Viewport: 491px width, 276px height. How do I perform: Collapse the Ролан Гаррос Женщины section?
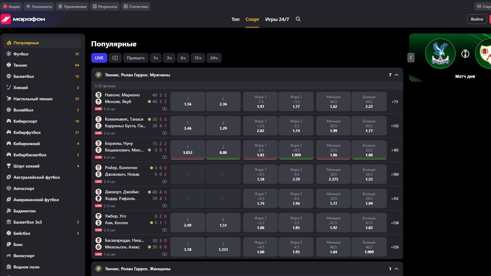[396, 269]
